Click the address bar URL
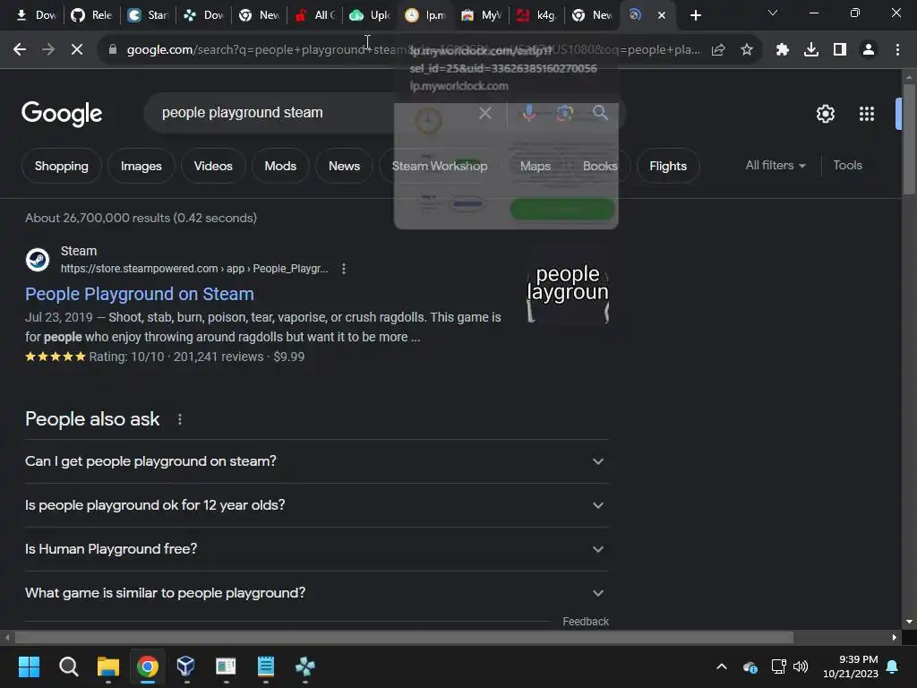This screenshot has height=688, width=917. (413, 50)
